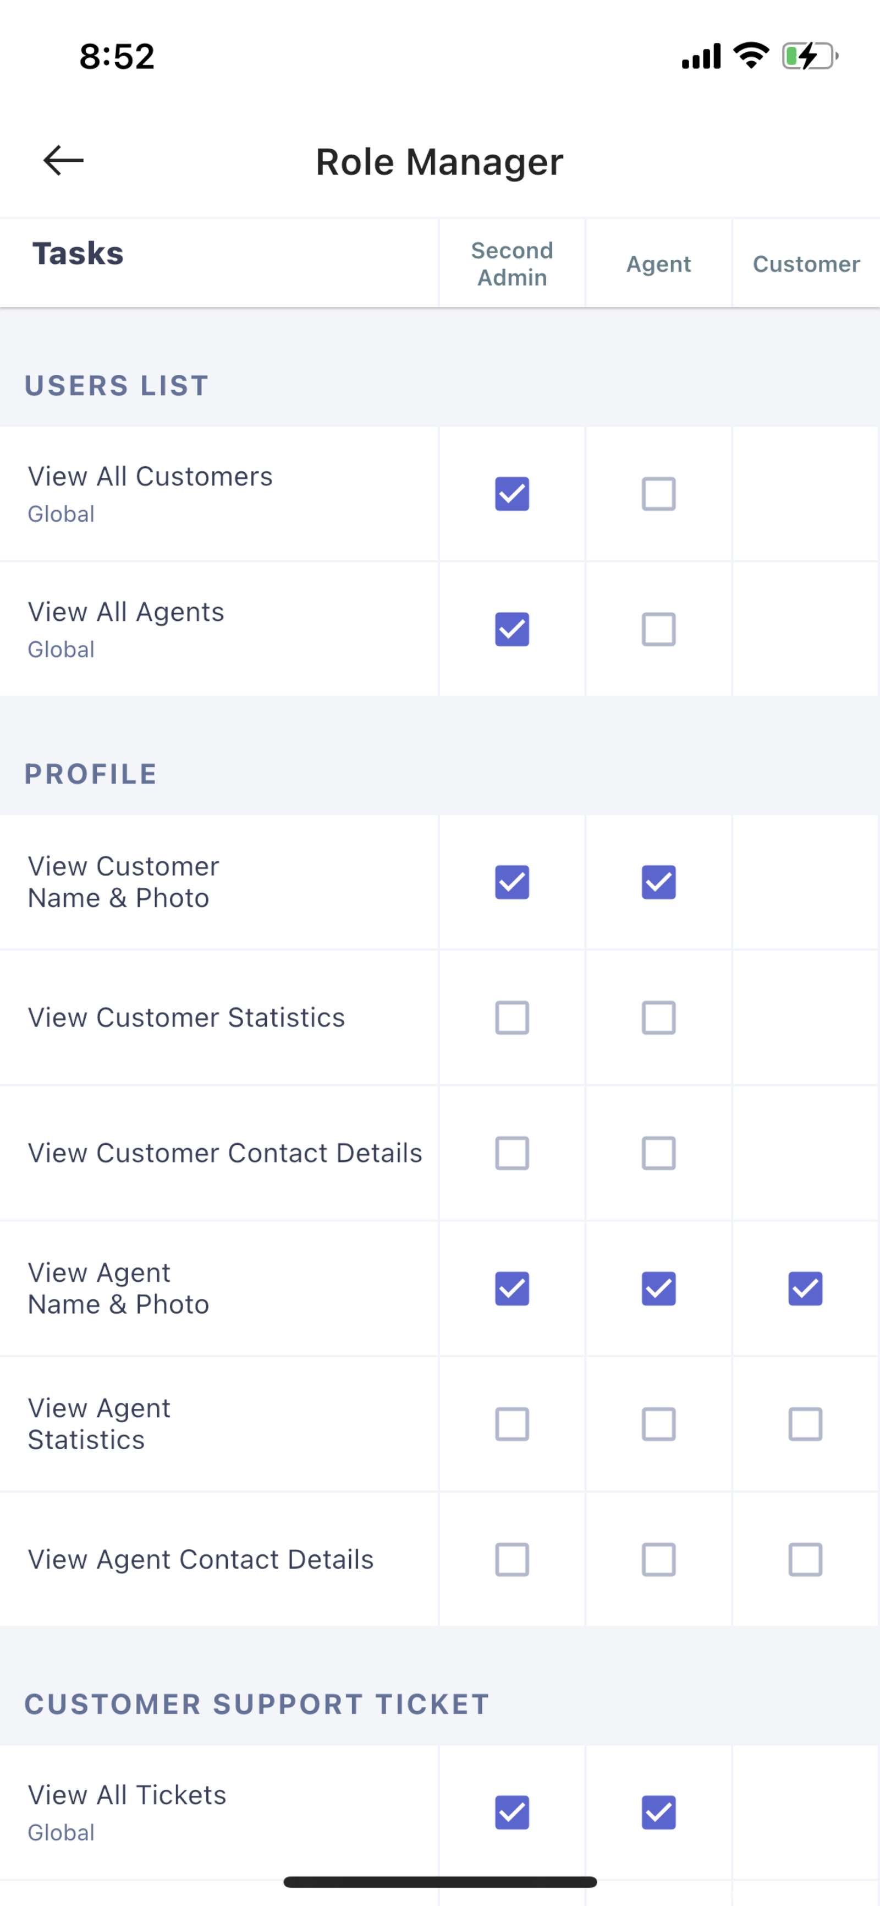Tap the home indicator bar
The width and height of the screenshot is (880, 1906).
tap(440, 1882)
